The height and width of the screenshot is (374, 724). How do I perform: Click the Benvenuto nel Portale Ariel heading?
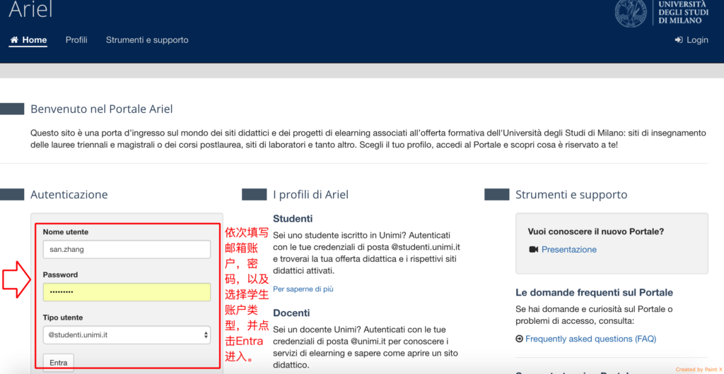[x=102, y=109]
